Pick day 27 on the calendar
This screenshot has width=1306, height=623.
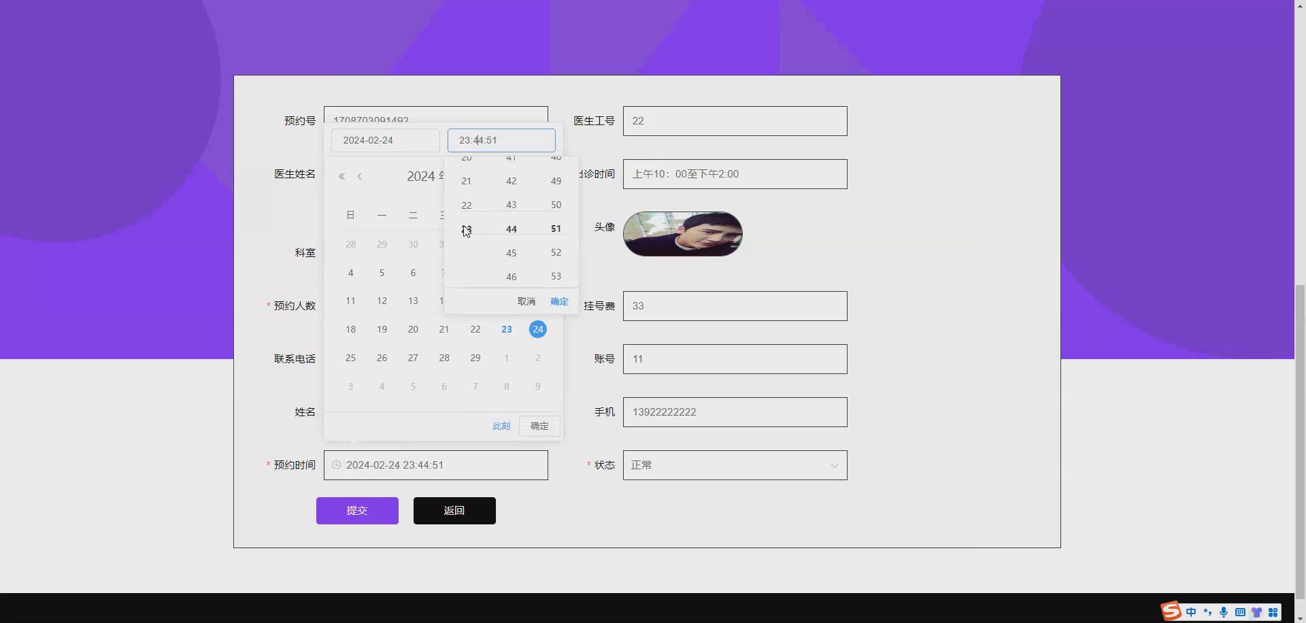pos(413,358)
